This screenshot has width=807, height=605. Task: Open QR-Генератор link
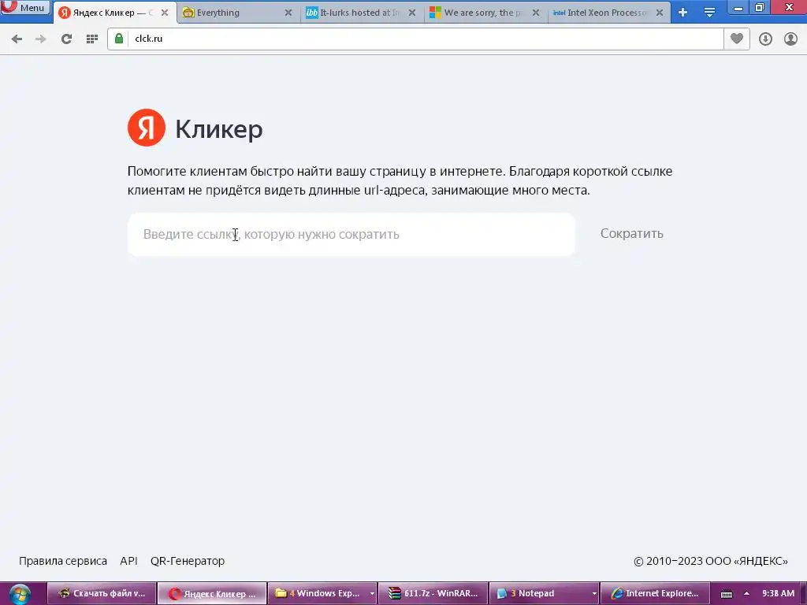(x=188, y=561)
